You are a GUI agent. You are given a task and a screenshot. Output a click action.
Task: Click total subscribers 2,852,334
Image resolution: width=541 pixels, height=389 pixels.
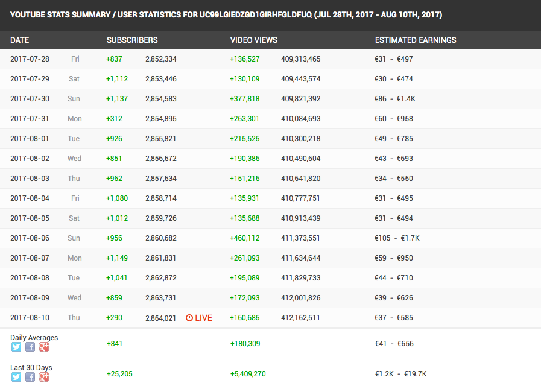[161, 59]
